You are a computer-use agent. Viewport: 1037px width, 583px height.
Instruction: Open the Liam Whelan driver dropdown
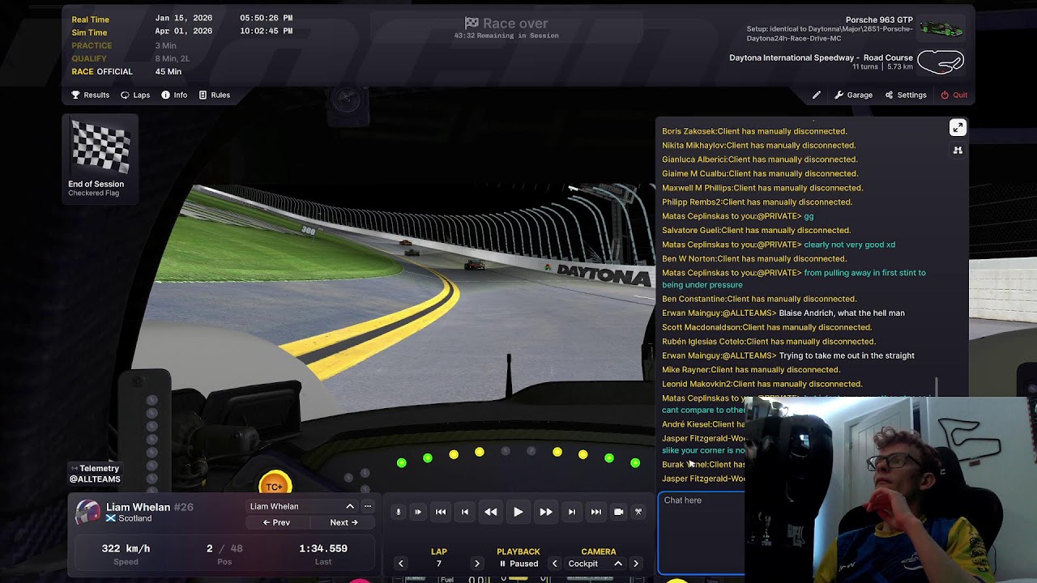pos(302,506)
